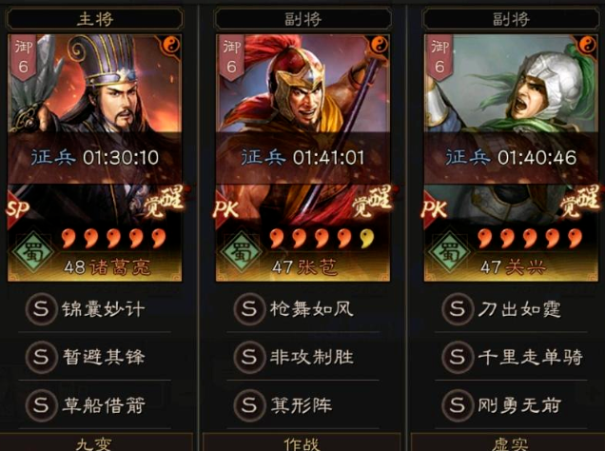Switch to the 九变 tab
Viewport: 605px width, 451px height.
[x=94, y=442]
